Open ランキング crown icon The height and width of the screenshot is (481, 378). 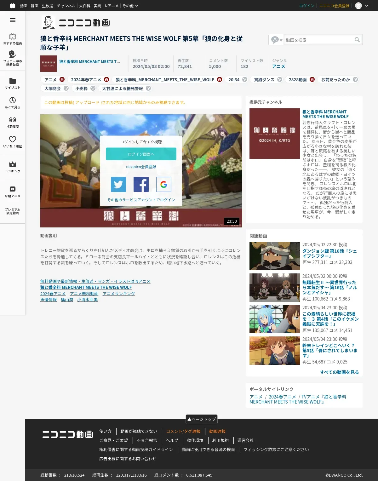tap(13, 164)
